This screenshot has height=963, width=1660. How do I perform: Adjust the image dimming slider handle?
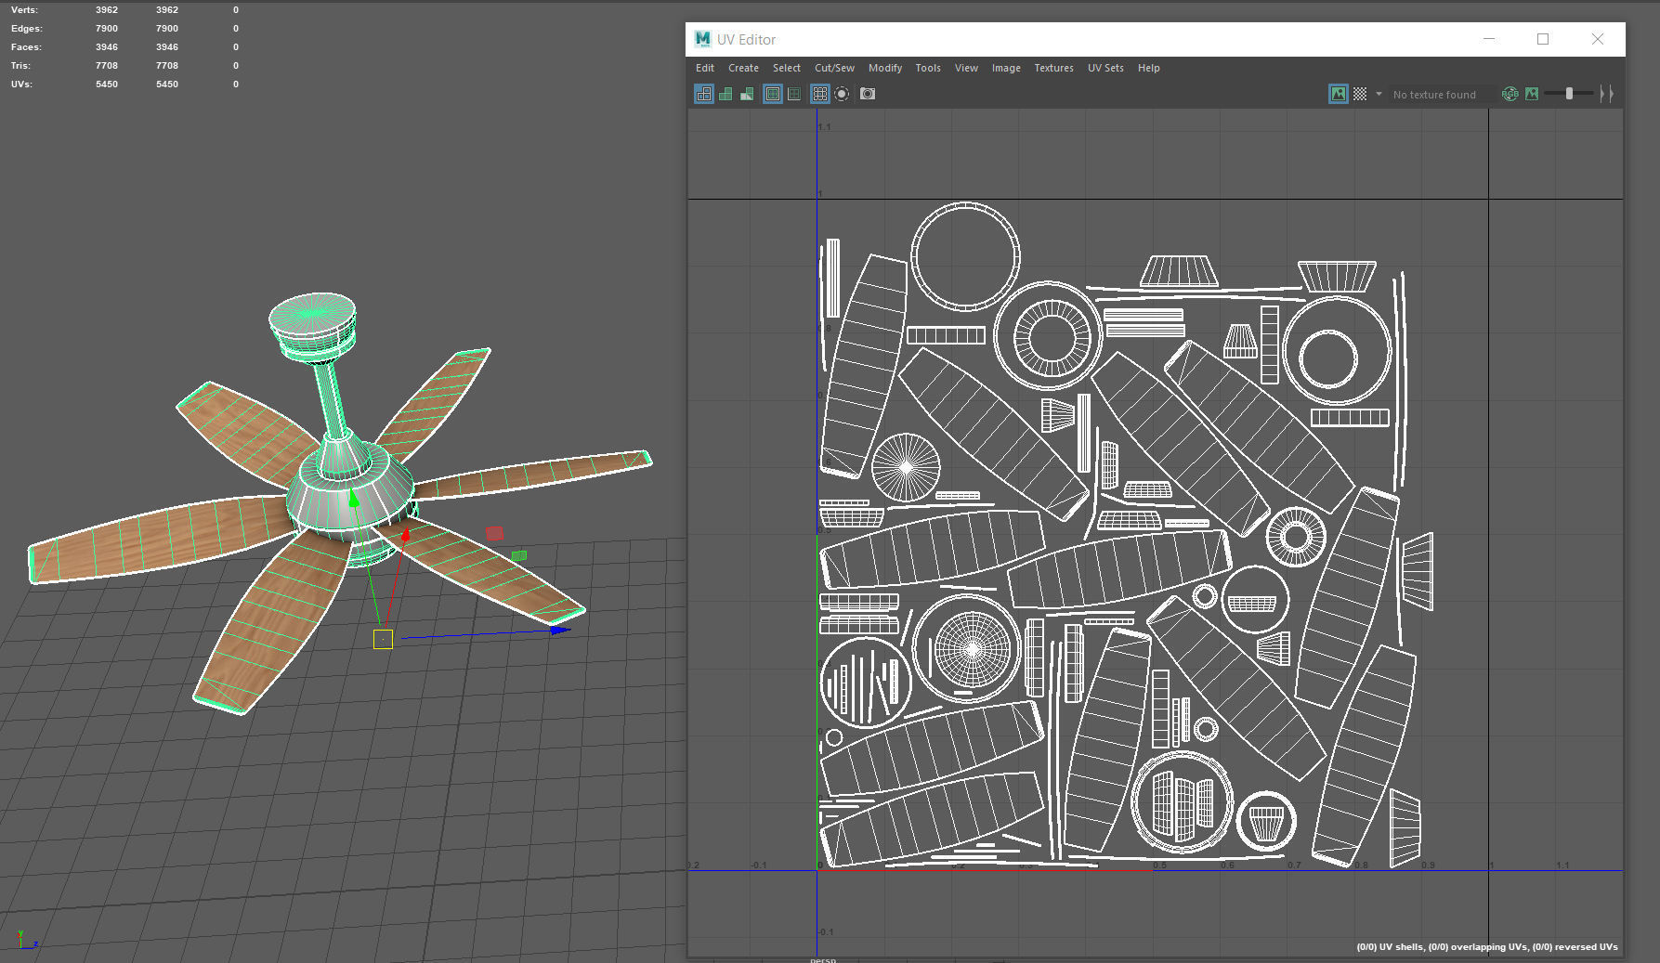pos(1569,94)
